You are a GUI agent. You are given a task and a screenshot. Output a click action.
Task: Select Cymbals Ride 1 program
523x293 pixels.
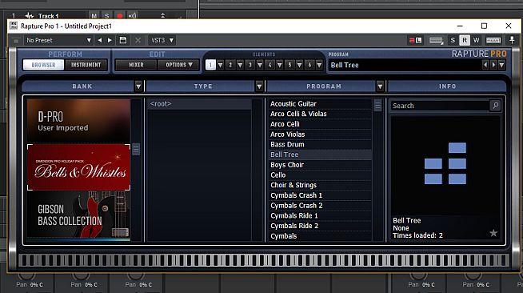[x=320, y=215]
